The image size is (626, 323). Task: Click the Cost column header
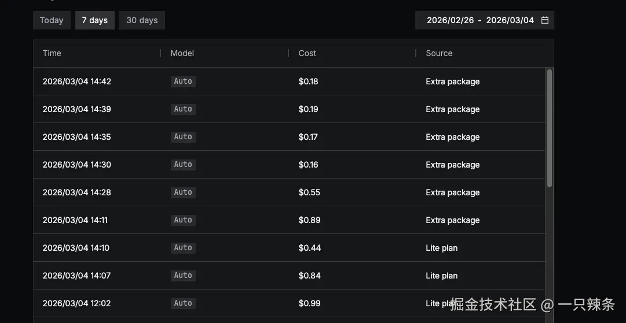click(x=307, y=53)
